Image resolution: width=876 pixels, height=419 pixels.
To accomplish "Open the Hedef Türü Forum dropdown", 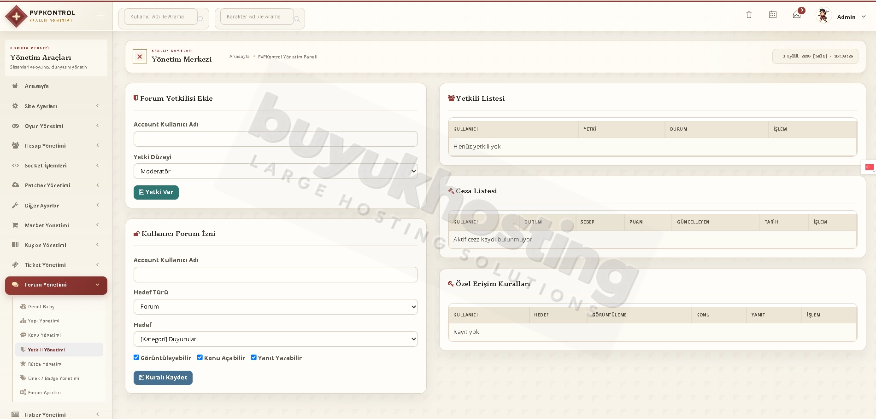I will tap(276, 307).
